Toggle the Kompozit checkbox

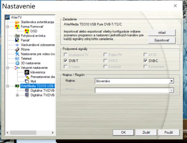tap(105, 67)
